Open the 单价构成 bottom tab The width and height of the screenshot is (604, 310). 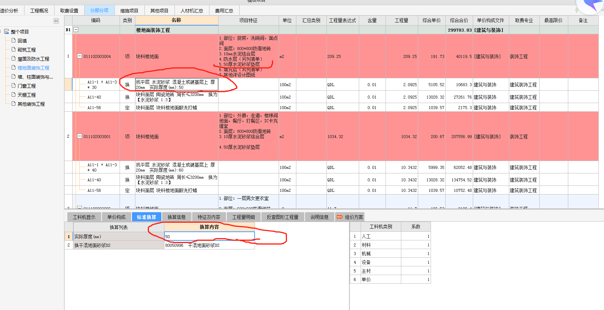coord(116,217)
